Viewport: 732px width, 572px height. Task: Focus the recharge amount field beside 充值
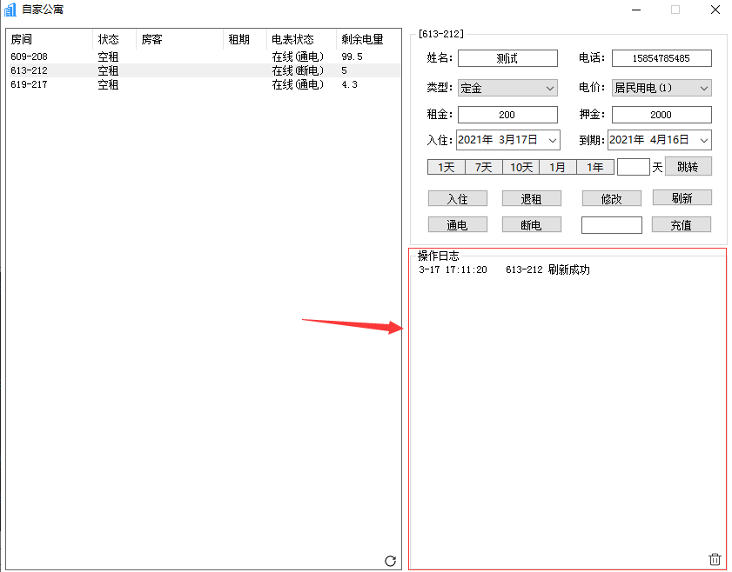click(x=612, y=224)
